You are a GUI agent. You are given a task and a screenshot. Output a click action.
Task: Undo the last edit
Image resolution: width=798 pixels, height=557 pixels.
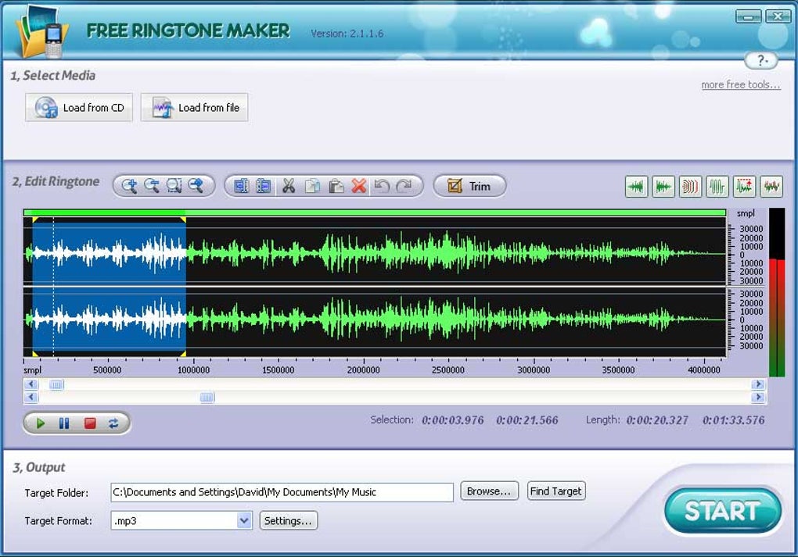(x=383, y=185)
